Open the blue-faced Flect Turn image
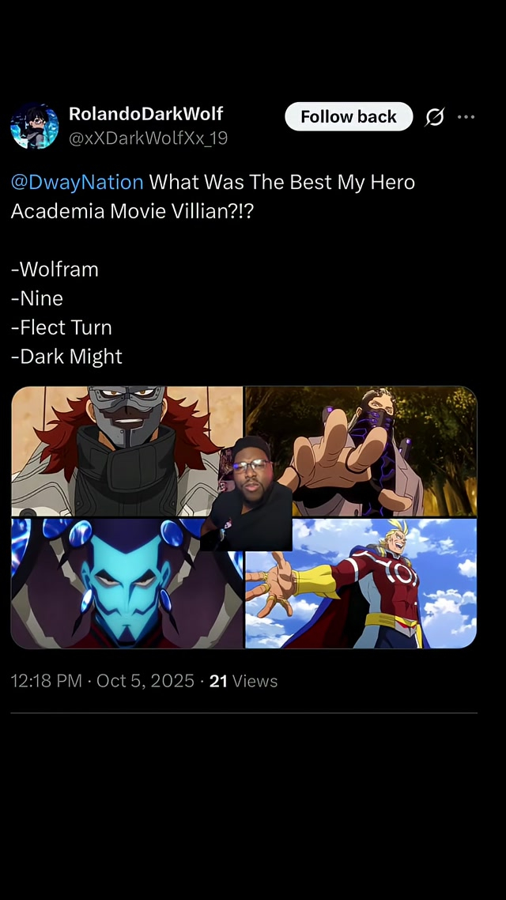This screenshot has width=506, height=900. (x=126, y=583)
